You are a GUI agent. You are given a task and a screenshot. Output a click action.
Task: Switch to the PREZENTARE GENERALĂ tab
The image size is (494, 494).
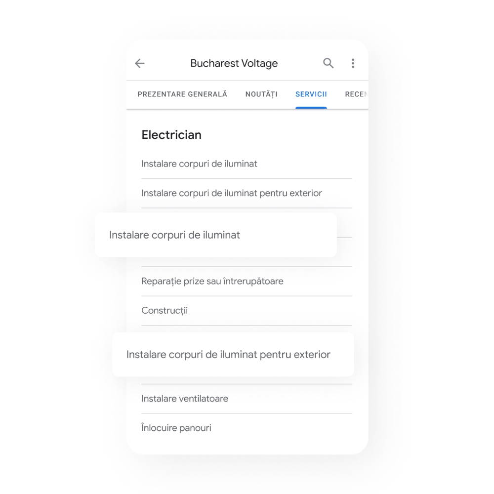(x=182, y=94)
